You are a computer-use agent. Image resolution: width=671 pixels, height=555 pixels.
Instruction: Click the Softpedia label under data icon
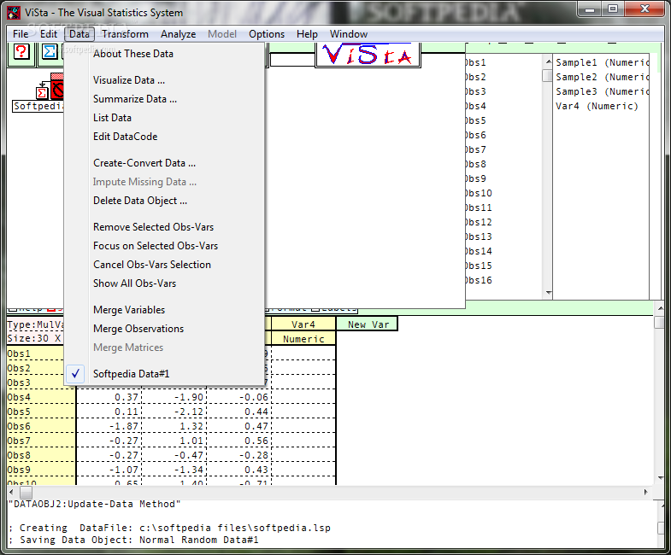coord(38,106)
